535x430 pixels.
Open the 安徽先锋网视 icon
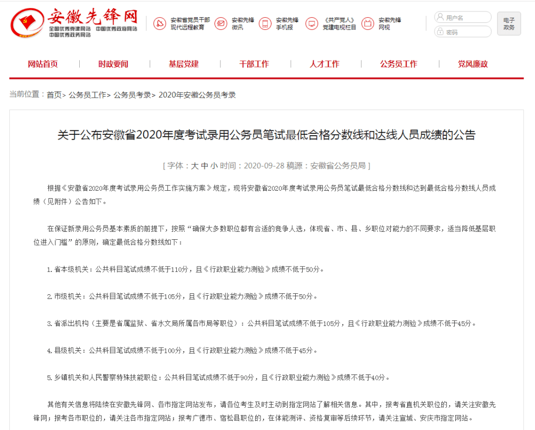[x=368, y=23]
